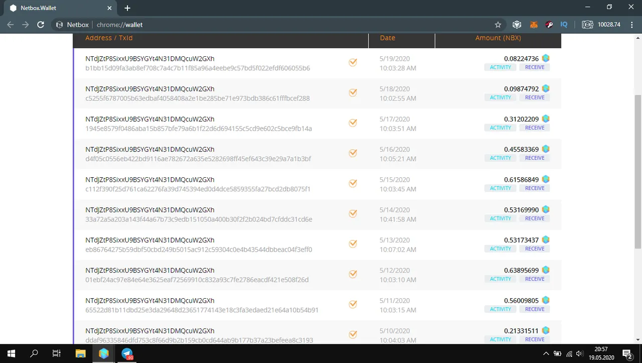Click ACTIVITY tag on 0.53169990 row
This screenshot has height=363, width=642.
(x=501, y=218)
